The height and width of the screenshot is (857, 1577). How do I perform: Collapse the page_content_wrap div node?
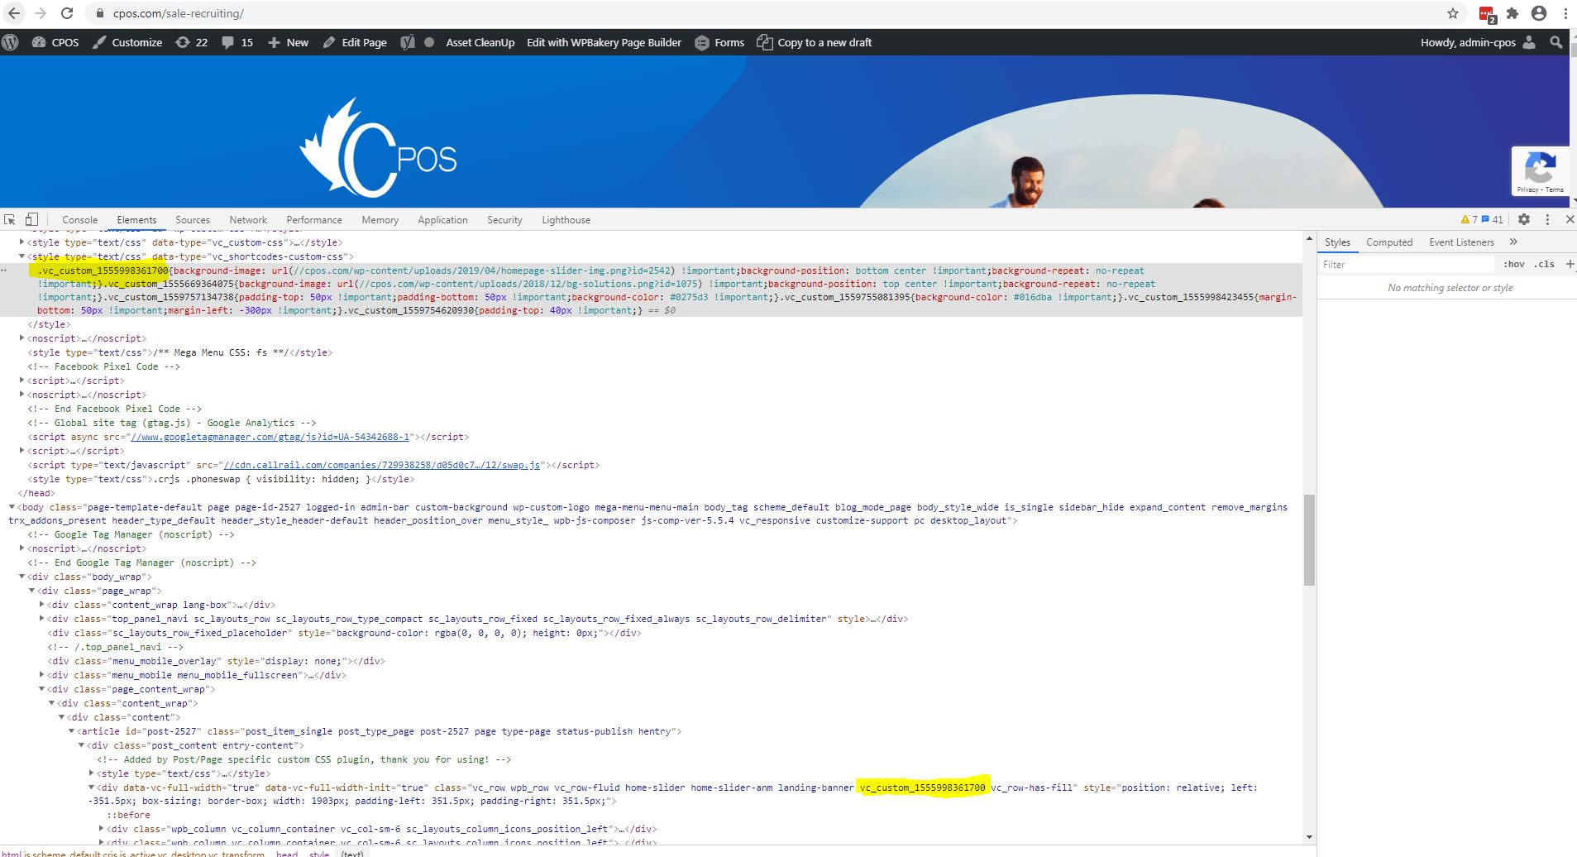pyautogui.click(x=42, y=689)
